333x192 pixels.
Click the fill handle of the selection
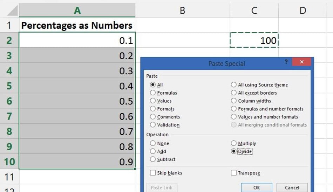click(135, 169)
